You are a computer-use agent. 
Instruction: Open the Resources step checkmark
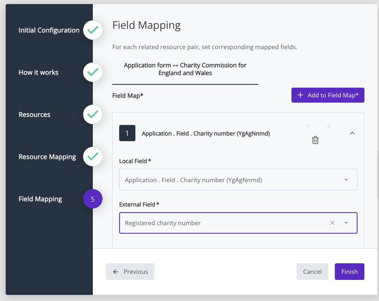point(93,114)
